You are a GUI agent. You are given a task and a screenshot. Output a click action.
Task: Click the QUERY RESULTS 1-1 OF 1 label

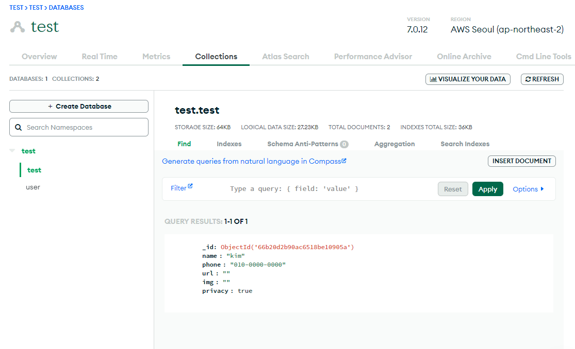click(x=206, y=221)
